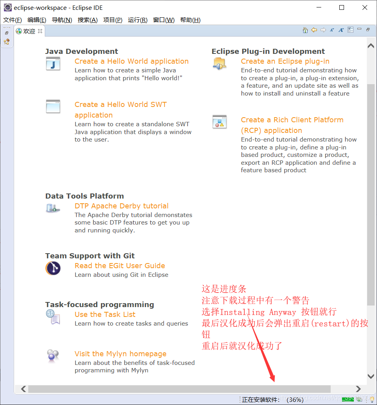
Task: Open the Welcome customize page icon
Action: (x=350, y=30)
